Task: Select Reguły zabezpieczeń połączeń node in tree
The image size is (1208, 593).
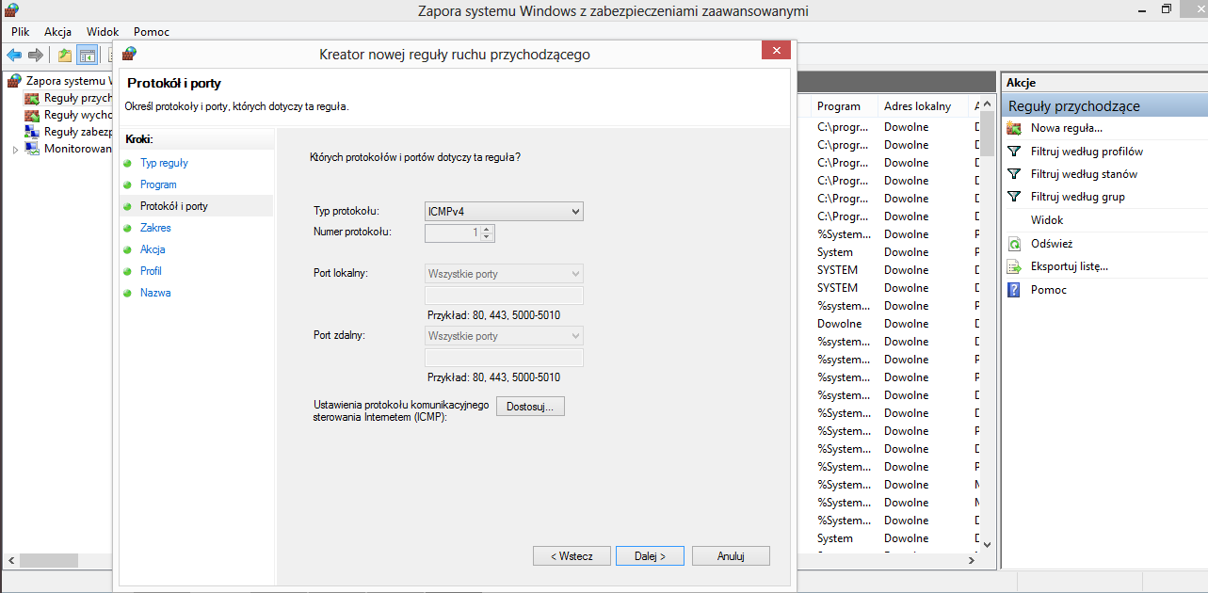Action: point(69,132)
